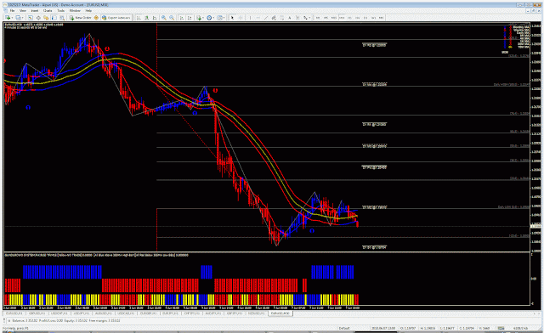Expand the profiles dropdown arrow

click(x=23, y=18)
